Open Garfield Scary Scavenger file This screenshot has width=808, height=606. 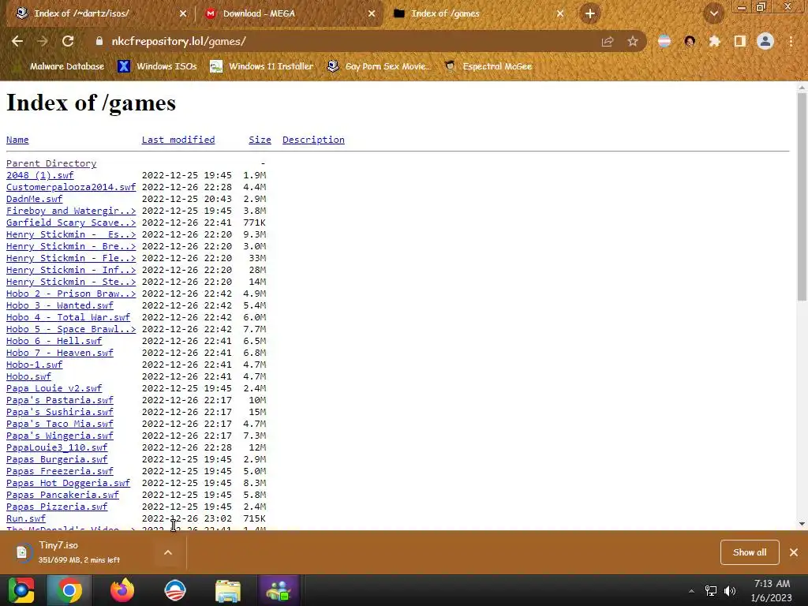(x=71, y=223)
